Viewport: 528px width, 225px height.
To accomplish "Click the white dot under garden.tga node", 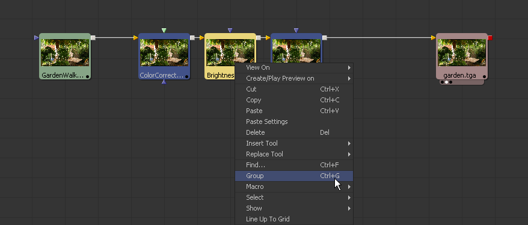I will point(446,82).
